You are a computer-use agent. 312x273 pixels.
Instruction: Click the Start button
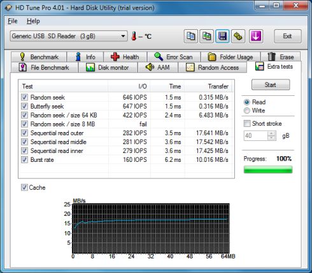click(x=271, y=84)
